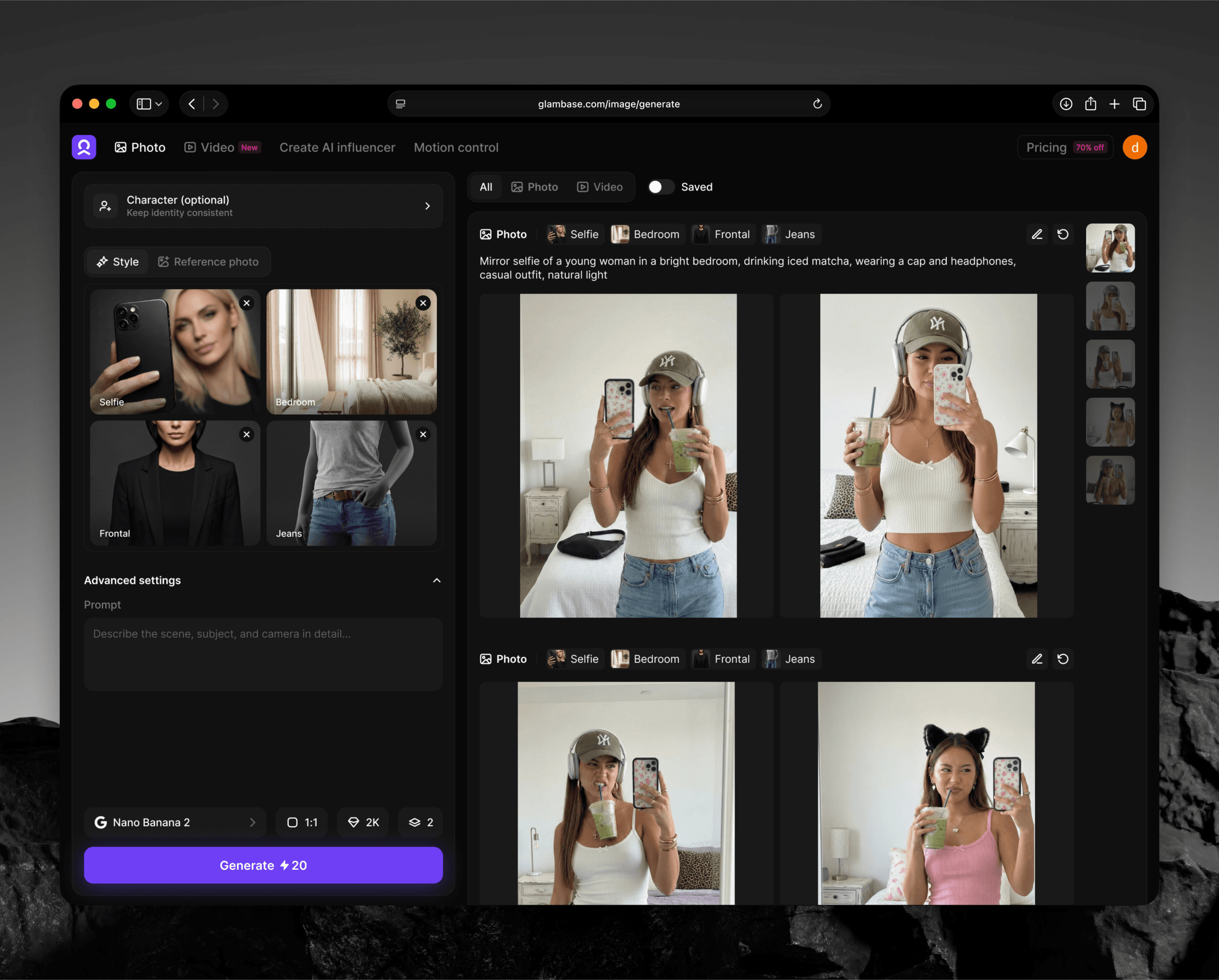Regenerate the top photo set
This screenshot has height=980, width=1219.
point(1063,234)
